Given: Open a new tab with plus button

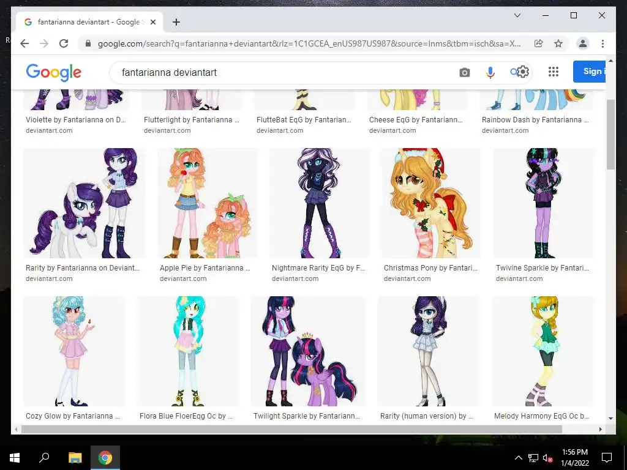Looking at the screenshot, I should click(176, 22).
